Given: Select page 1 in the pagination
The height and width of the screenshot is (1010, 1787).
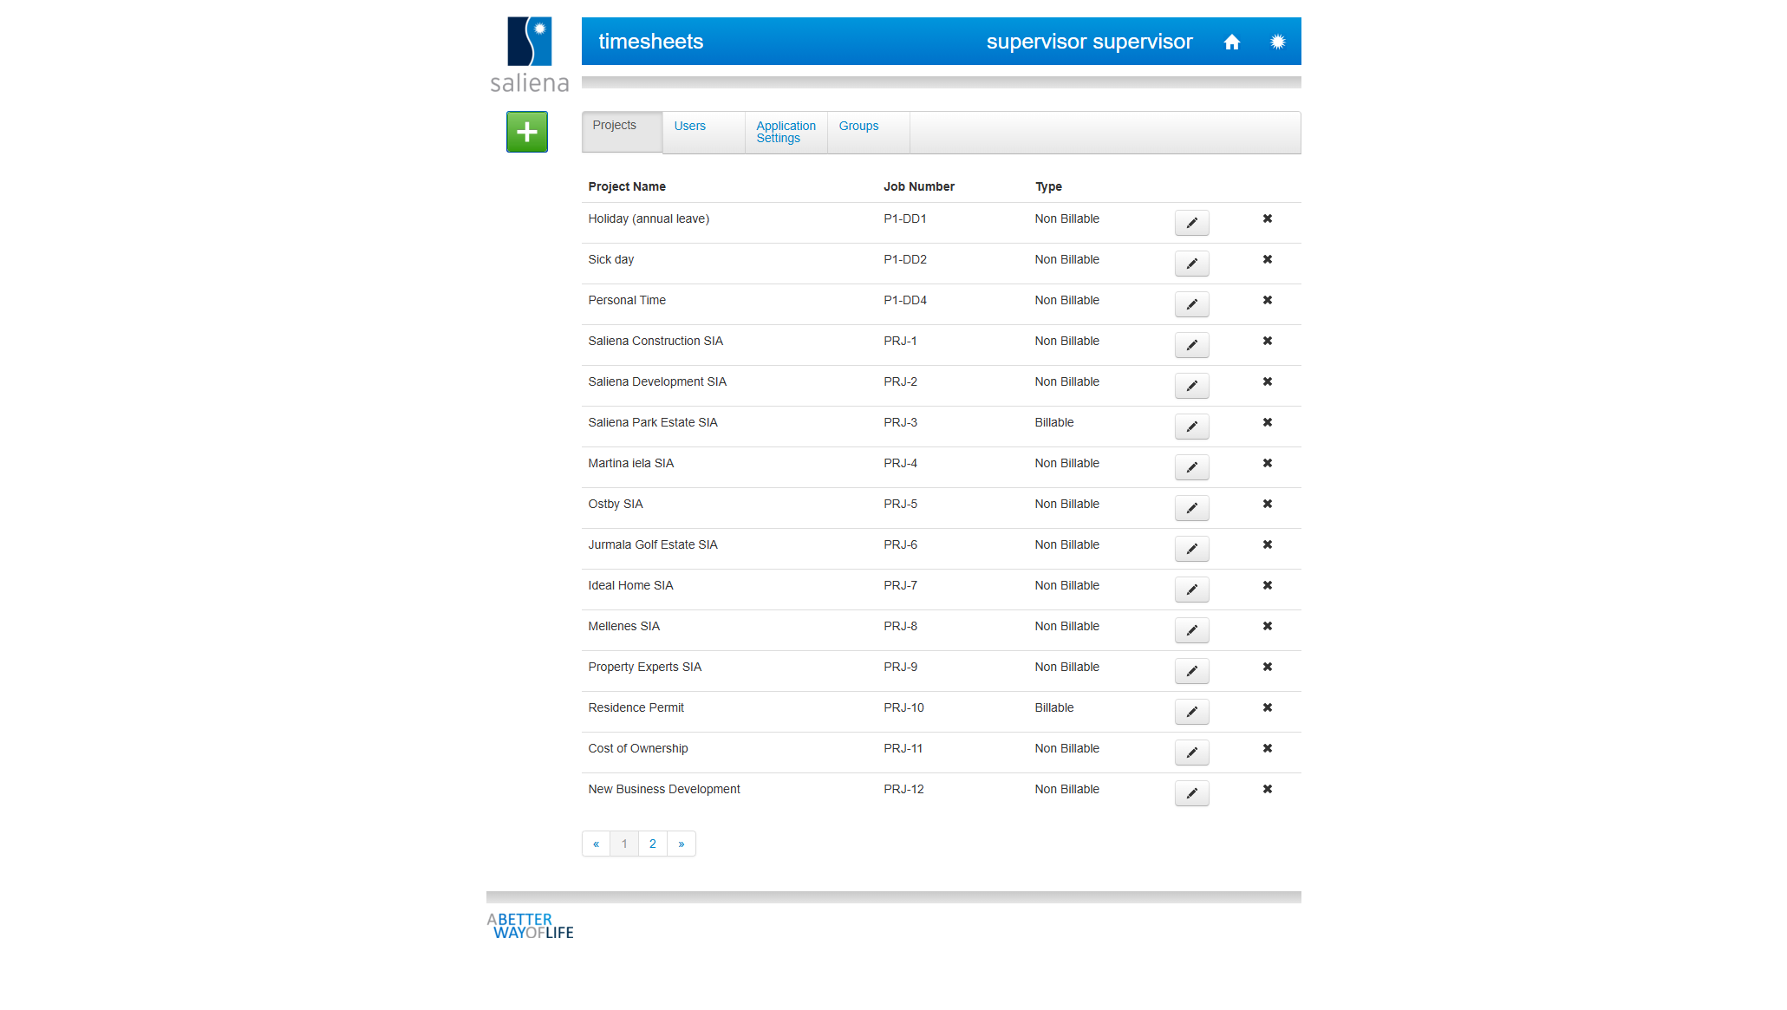Looking at the screenshot, I should (x=623, y=844).
